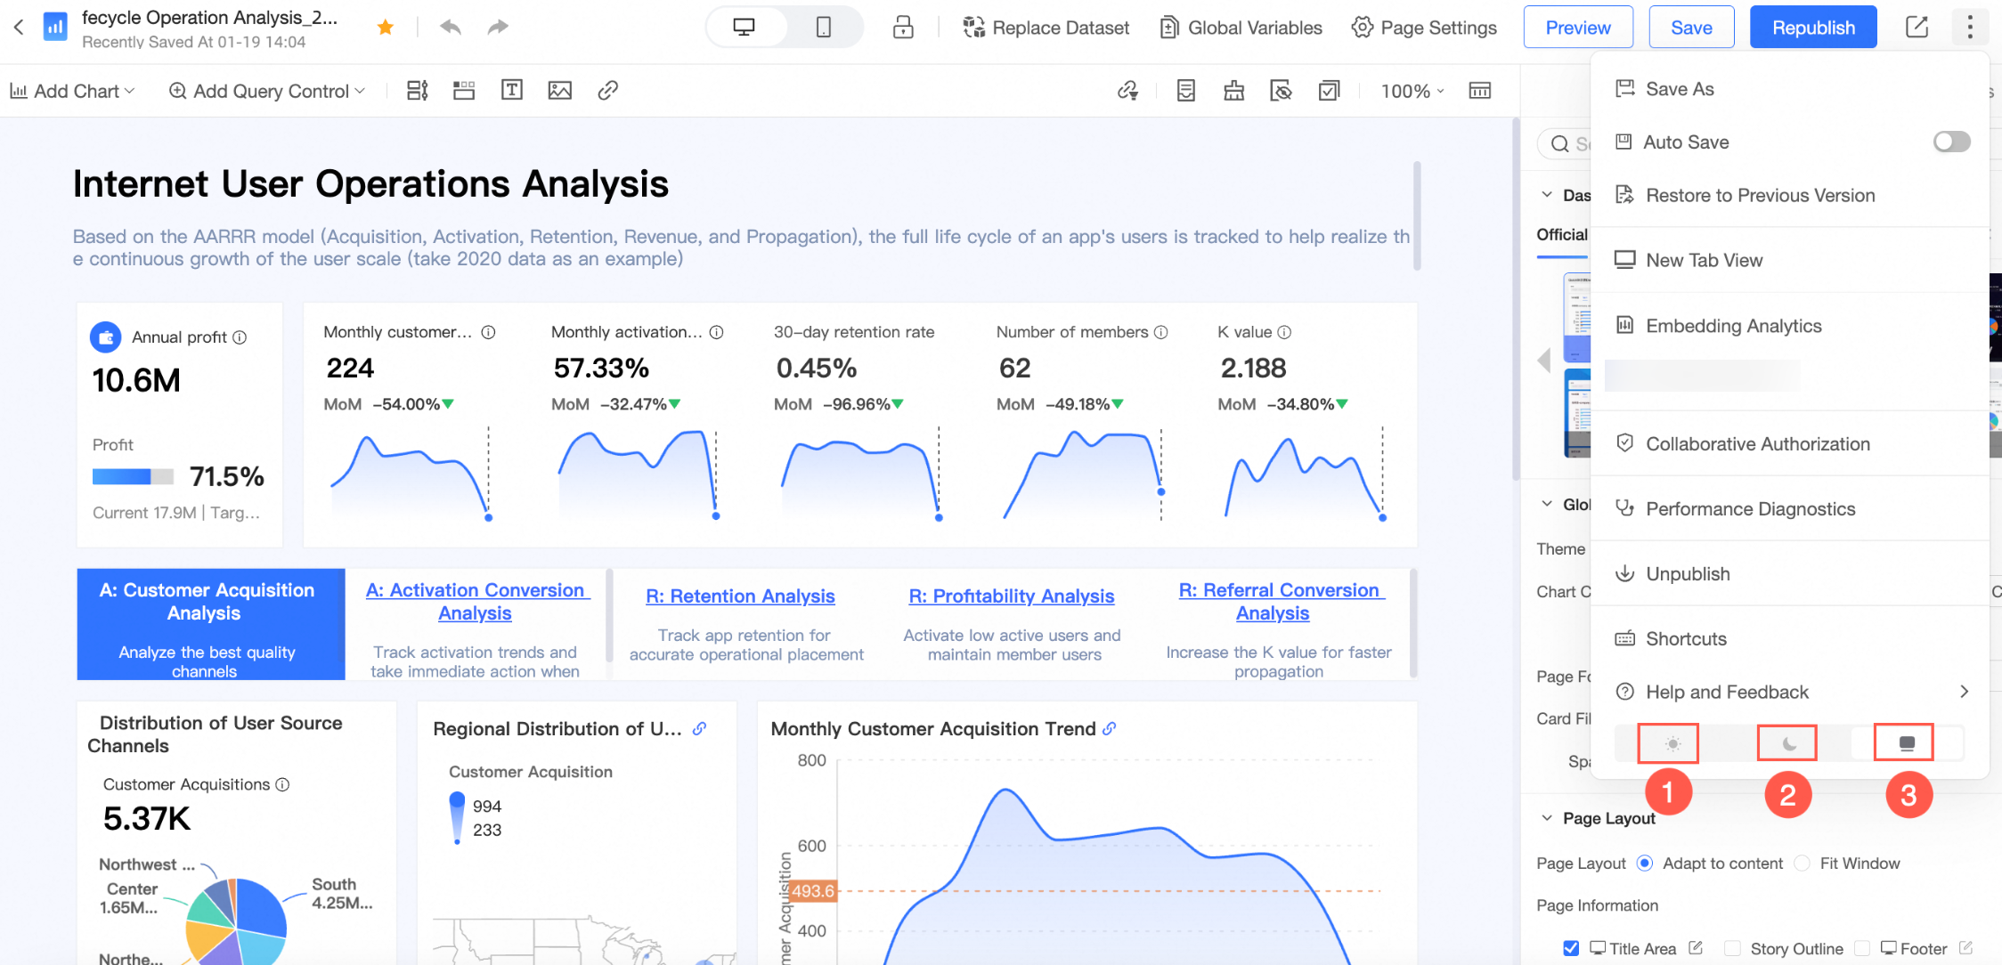
Task: Click the lock icon in top bar
Action: pyautogui.click(x=903, y=28)
